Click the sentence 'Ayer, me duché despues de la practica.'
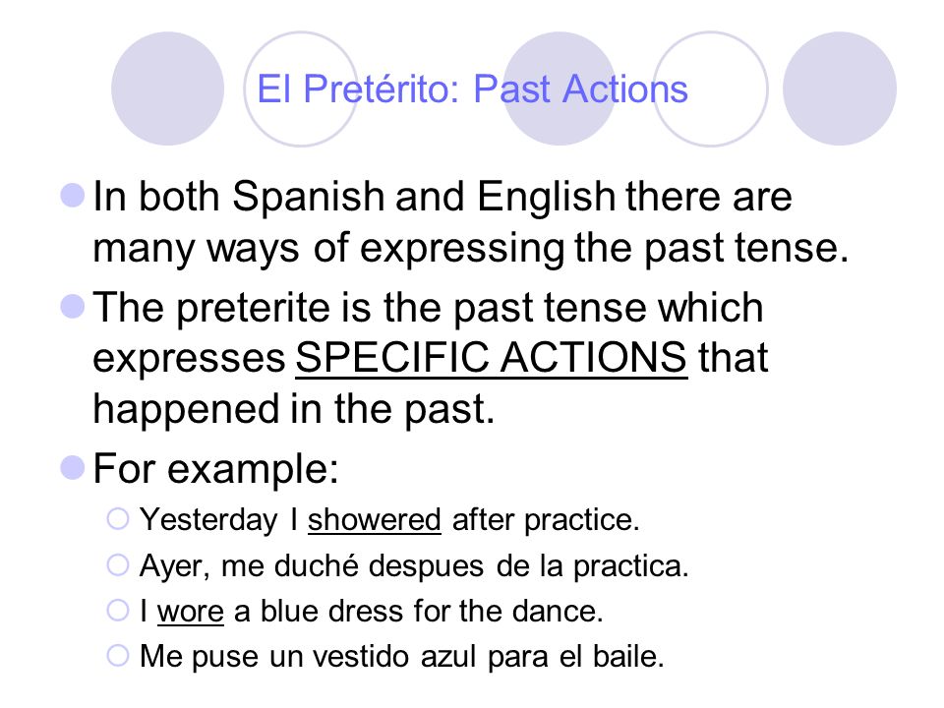Image resolution: width=944 pixels, height=708 pixels. (414, 566)
